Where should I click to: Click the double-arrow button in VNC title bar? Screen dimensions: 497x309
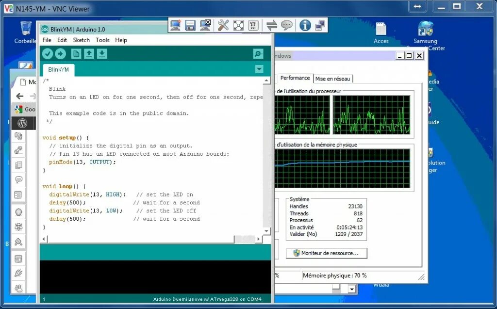(418, 6)
